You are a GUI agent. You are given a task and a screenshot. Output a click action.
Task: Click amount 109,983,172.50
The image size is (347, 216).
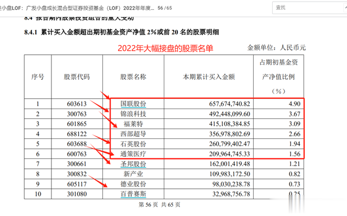(x=229, y=174)
